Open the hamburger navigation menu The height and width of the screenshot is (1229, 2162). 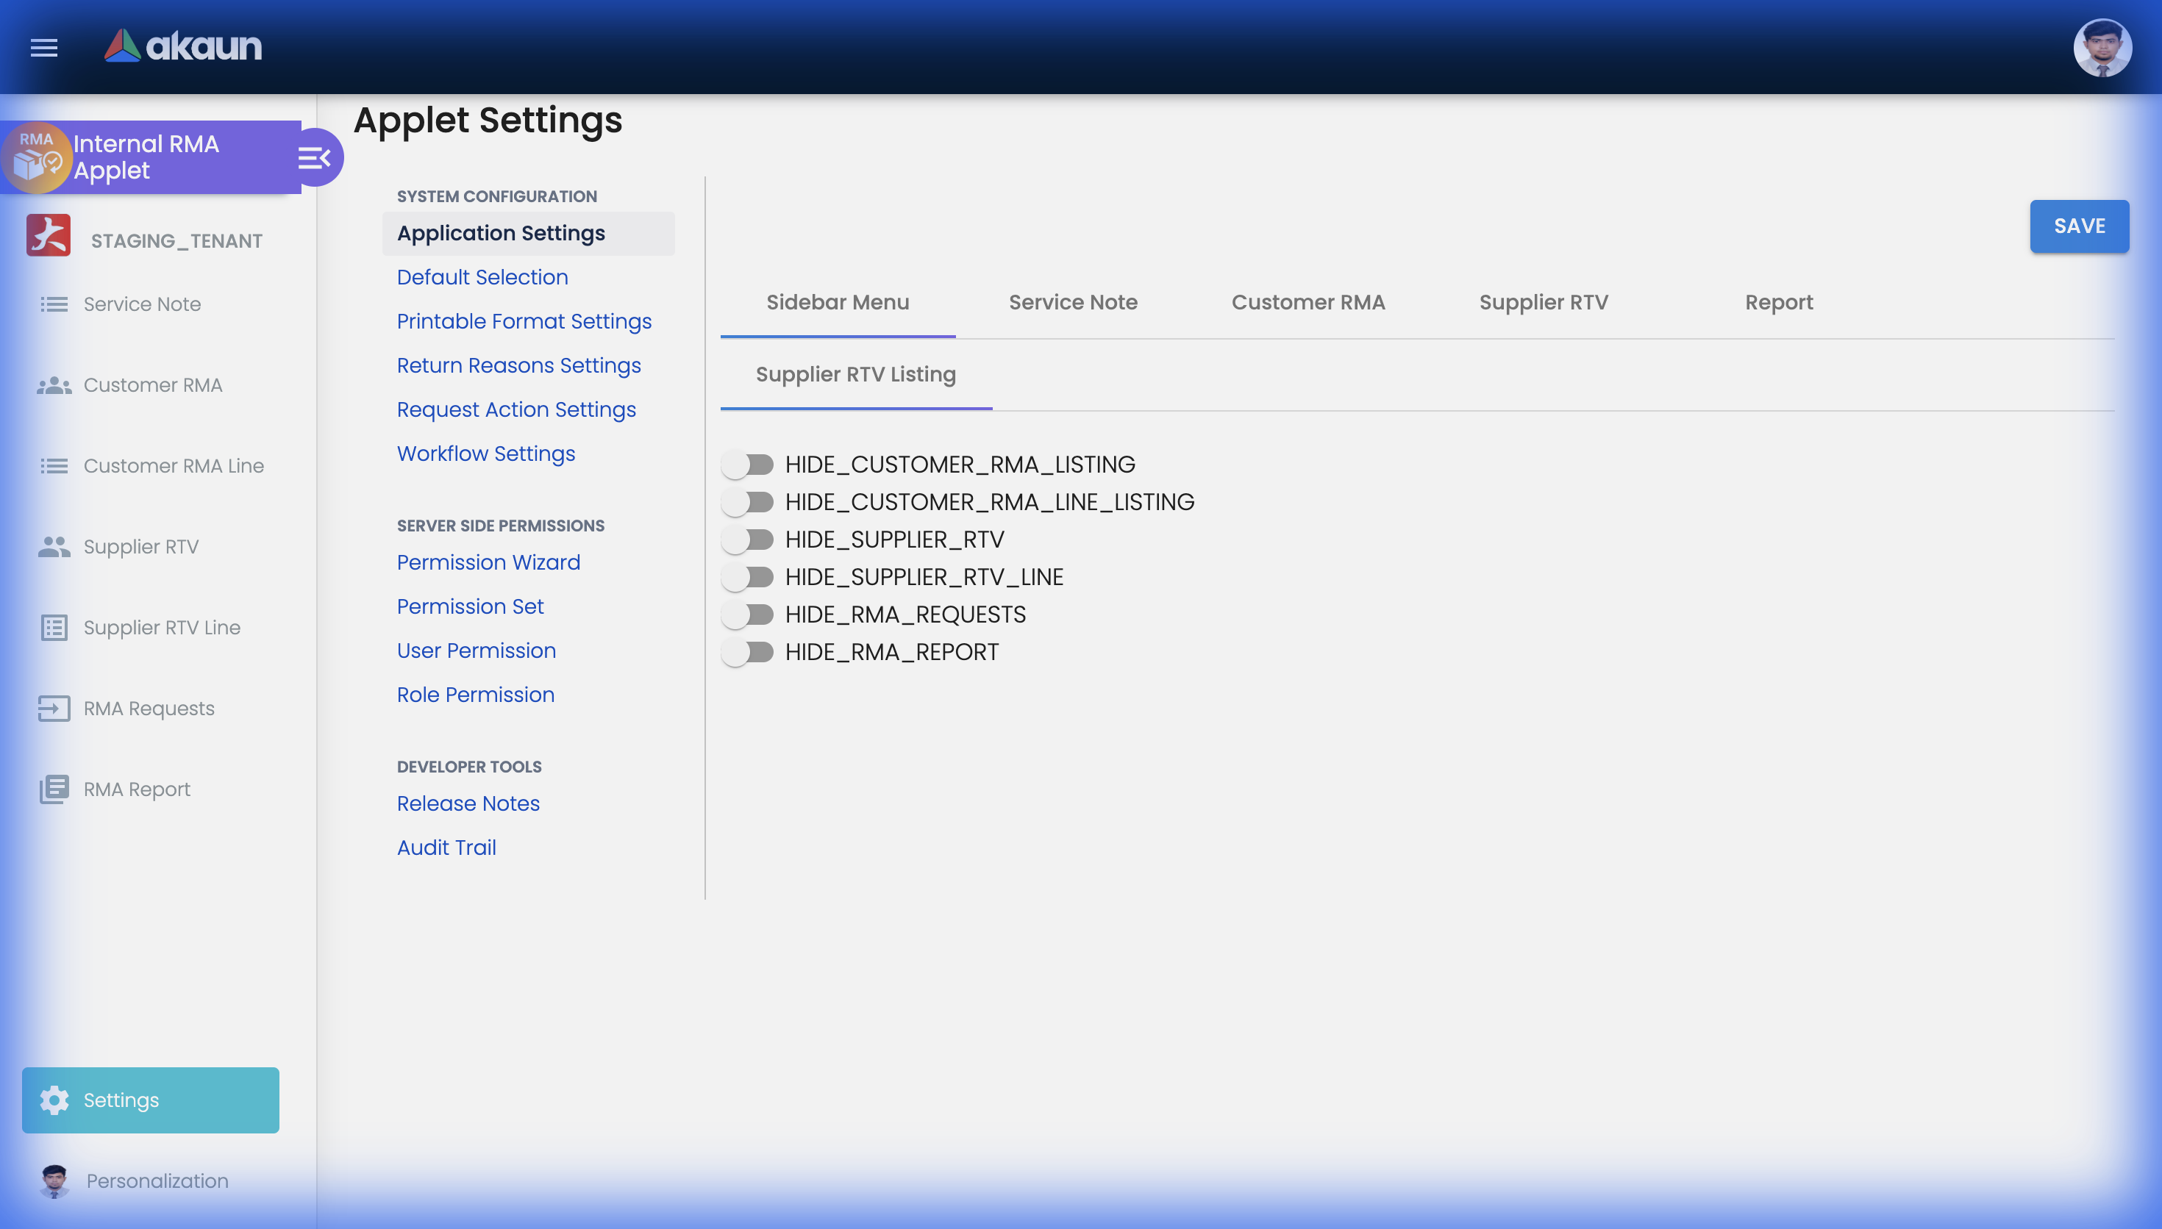[x=43, y=48]
